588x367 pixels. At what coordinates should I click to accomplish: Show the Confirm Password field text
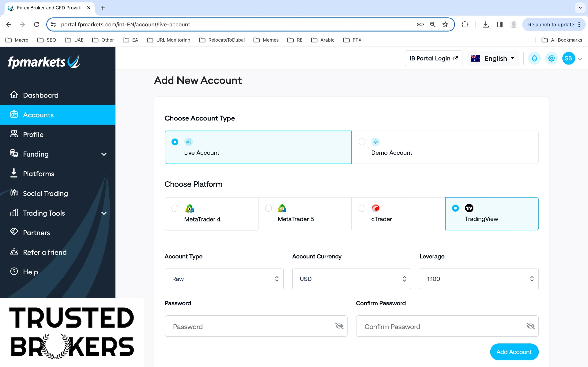(531, 326)
